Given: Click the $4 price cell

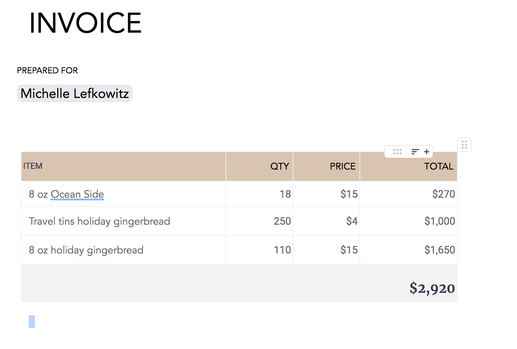Looking at the screenshot, I should [x=327, y=221].
